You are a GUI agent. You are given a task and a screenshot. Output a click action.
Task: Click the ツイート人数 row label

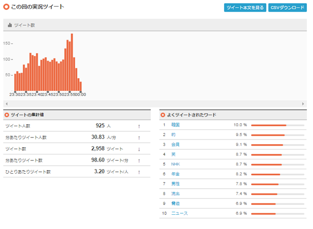pyautogui.click(x=18, y=126)
